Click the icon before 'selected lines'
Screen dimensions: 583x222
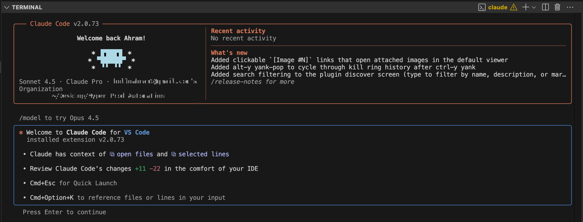pyautogui.click(x=174, y=154)
